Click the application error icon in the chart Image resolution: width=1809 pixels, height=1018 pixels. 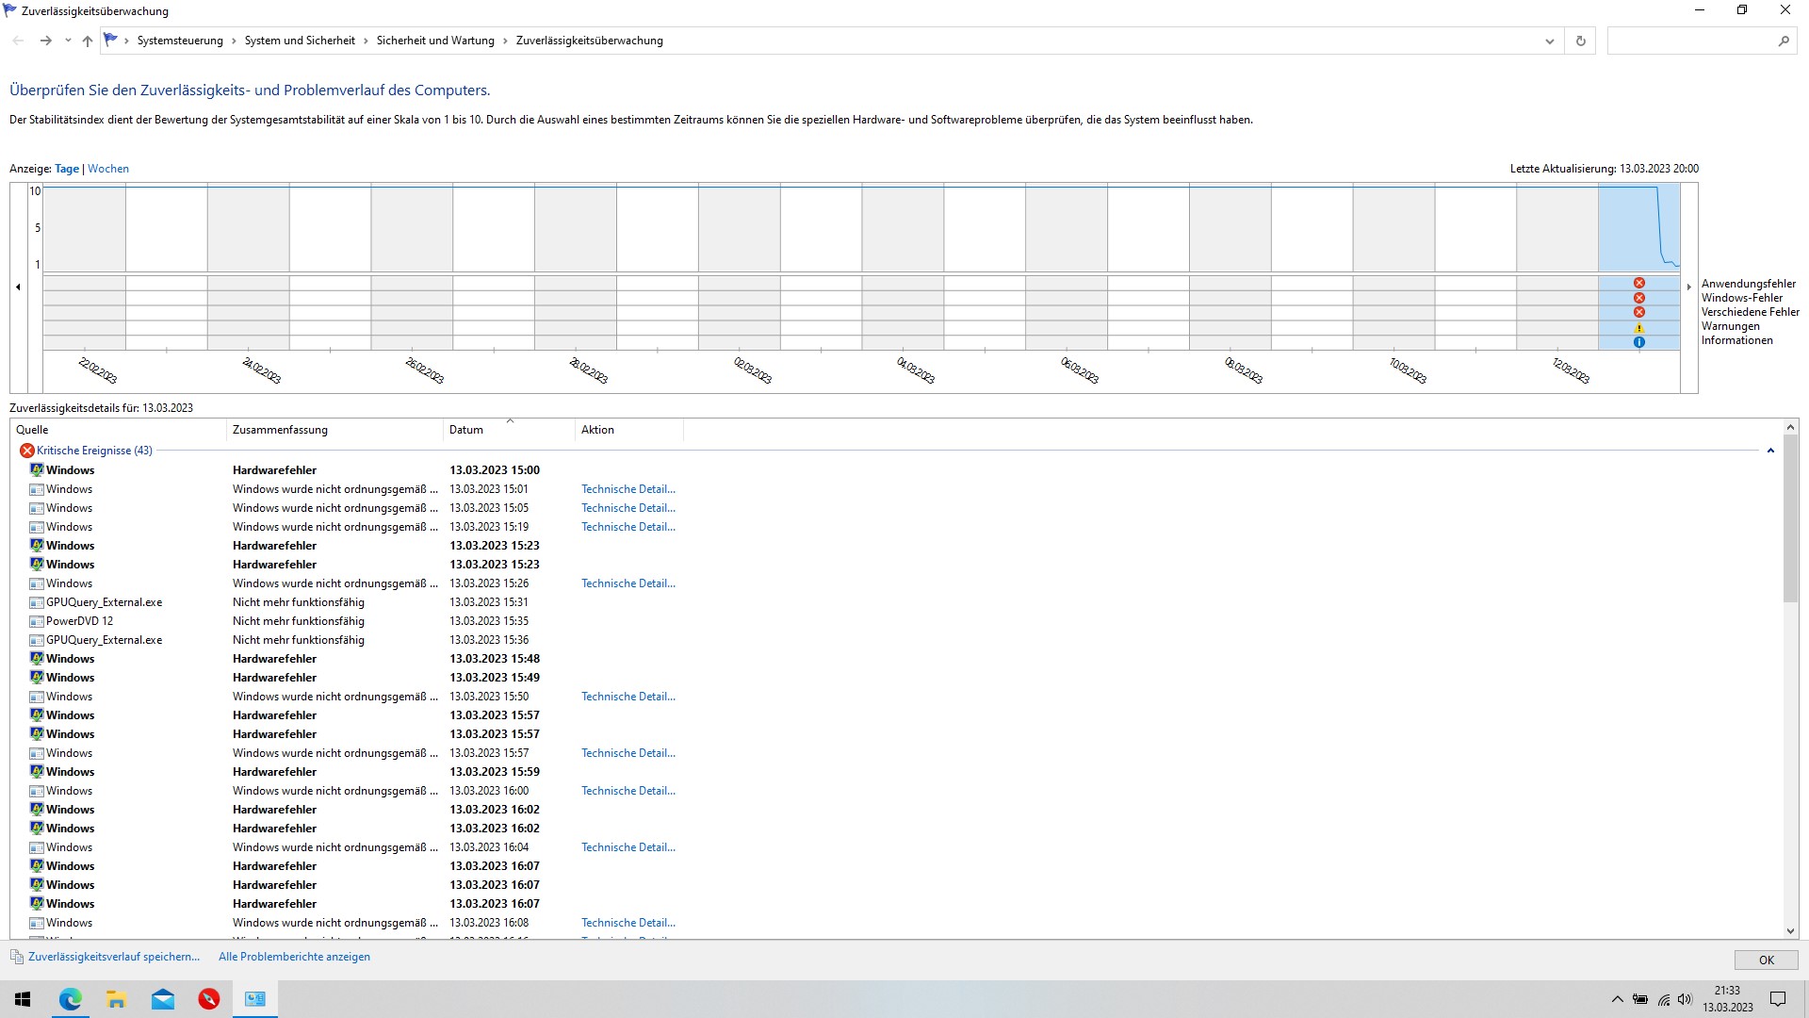click(1639, 283)
